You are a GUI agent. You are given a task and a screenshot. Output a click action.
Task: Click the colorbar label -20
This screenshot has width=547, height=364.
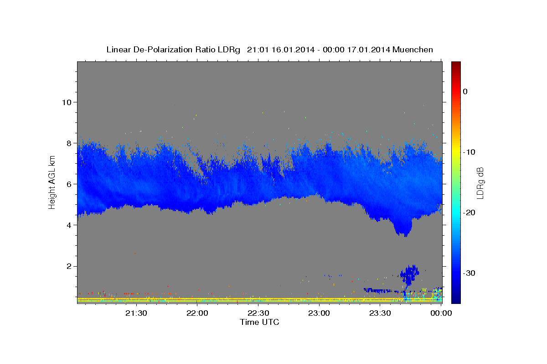click(x=469, y=212)
